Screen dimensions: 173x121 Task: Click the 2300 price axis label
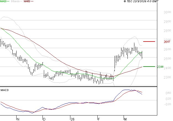click(x=167, y=77)
